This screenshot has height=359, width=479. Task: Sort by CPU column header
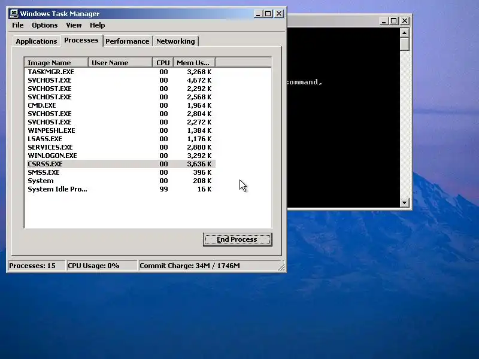pos(163,63)
